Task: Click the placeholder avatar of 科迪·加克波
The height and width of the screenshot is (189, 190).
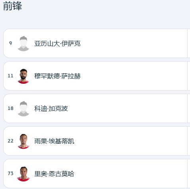Action: [23, 108]
